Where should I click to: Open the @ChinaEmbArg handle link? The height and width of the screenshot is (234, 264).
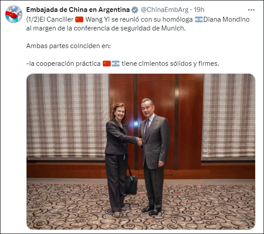click(164, 10)
